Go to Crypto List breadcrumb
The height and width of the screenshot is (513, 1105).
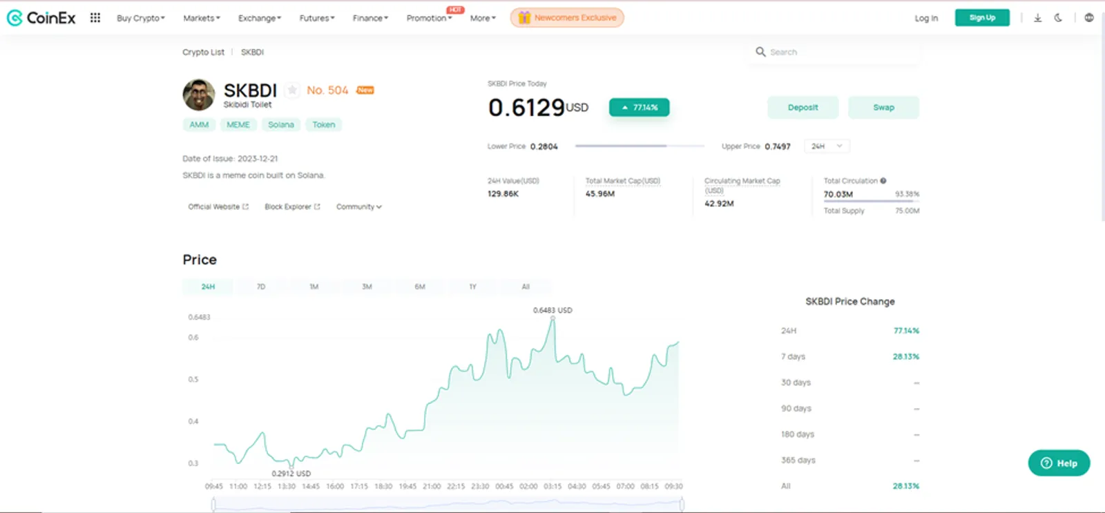[203, 52]
